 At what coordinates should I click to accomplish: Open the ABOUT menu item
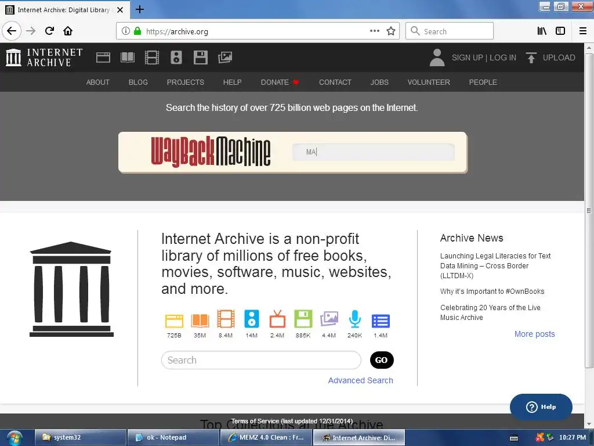coord(97,82)
